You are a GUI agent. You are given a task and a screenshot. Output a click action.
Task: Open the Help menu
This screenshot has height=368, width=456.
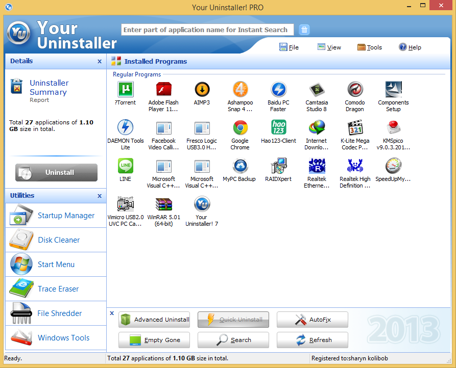tap(410, 47)
